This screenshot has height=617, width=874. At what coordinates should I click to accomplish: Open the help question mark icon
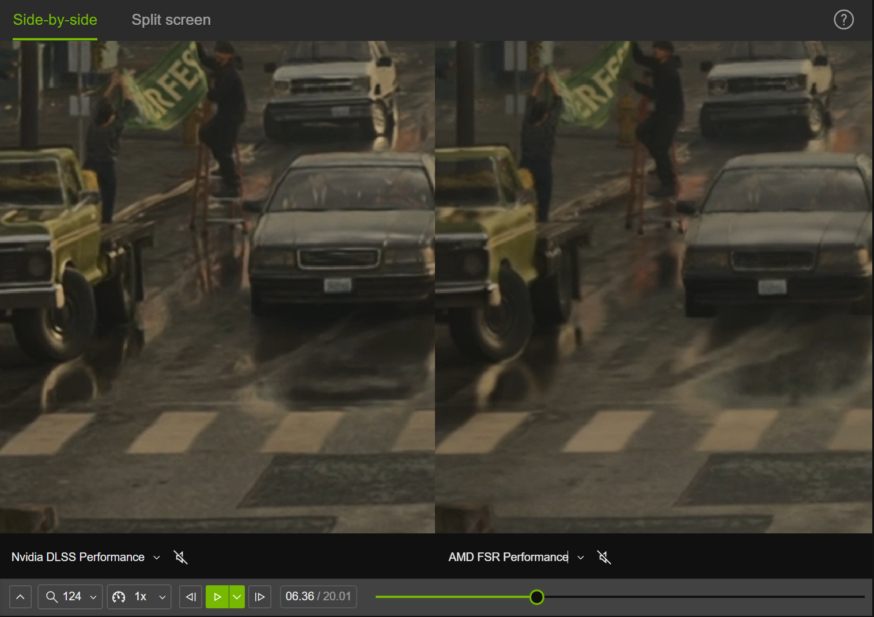point(843,20)
